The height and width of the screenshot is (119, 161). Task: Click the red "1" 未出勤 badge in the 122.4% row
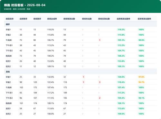(x=83, y=82)
